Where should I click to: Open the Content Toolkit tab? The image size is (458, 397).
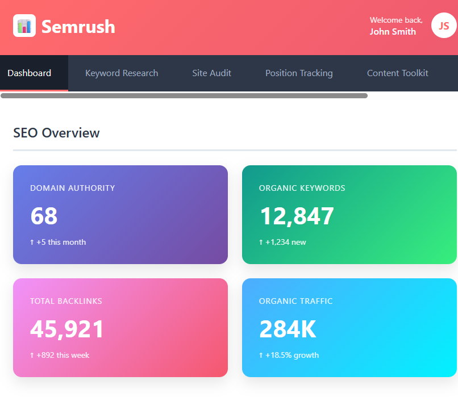point(398,73)
